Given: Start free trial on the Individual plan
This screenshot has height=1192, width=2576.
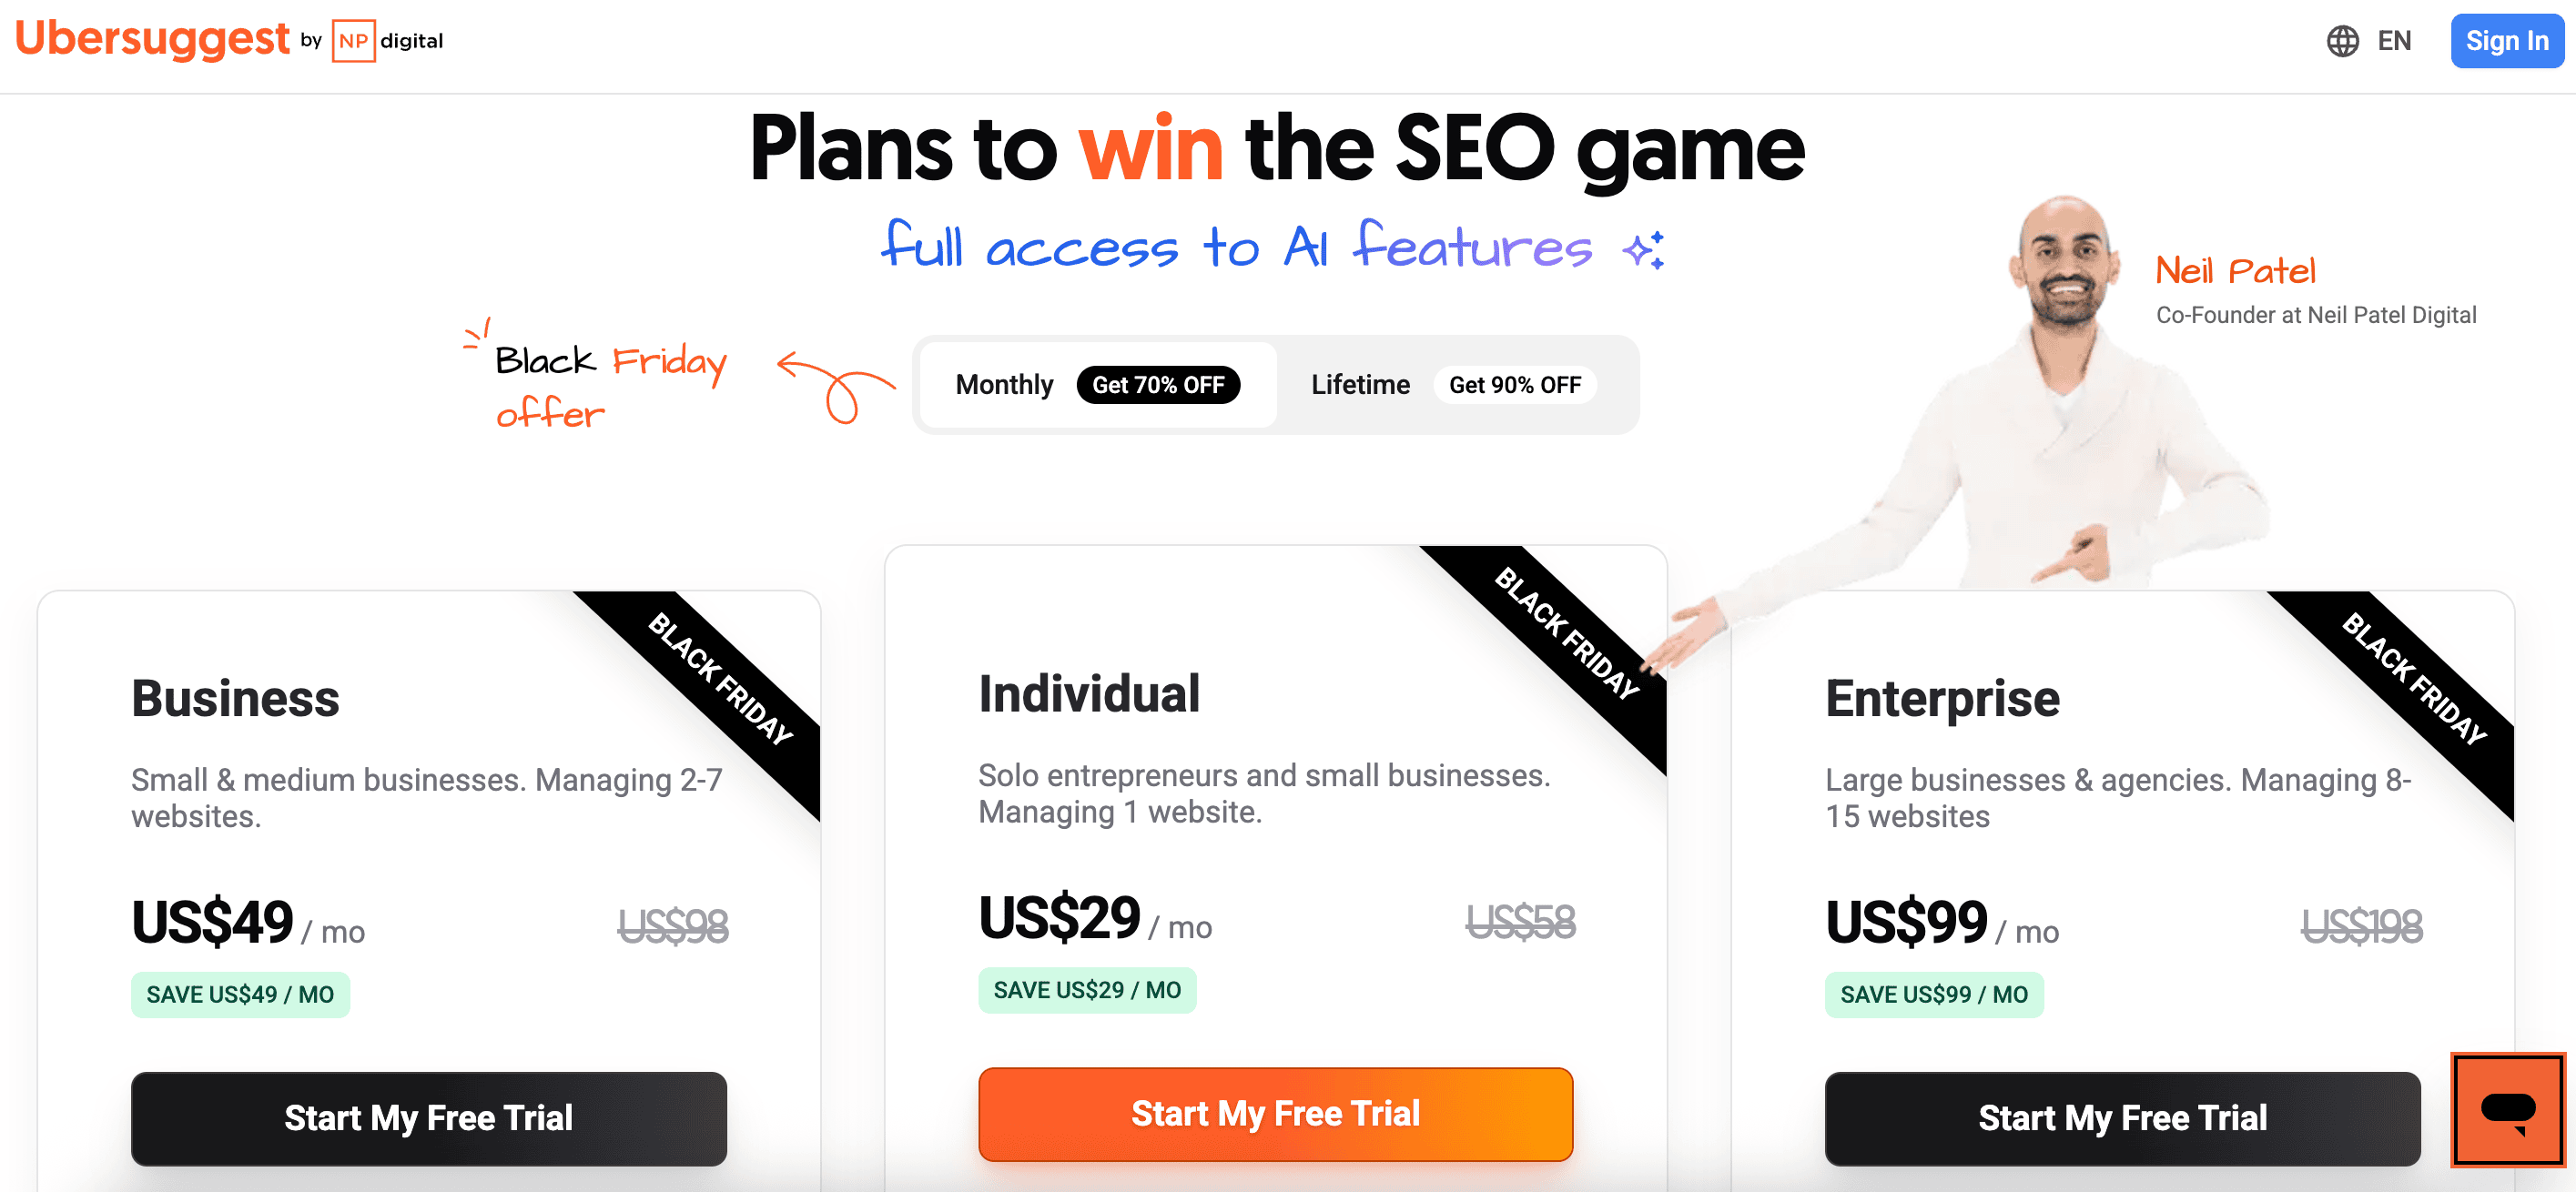Looking at the screenshot, I should click(1275, 1113).
